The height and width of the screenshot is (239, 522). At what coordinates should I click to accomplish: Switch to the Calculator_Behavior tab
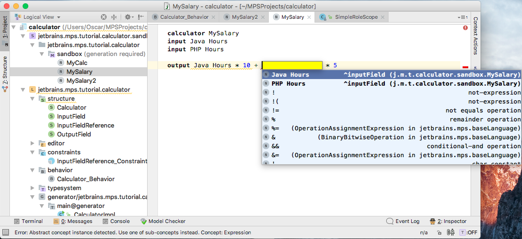coord(184,17)
